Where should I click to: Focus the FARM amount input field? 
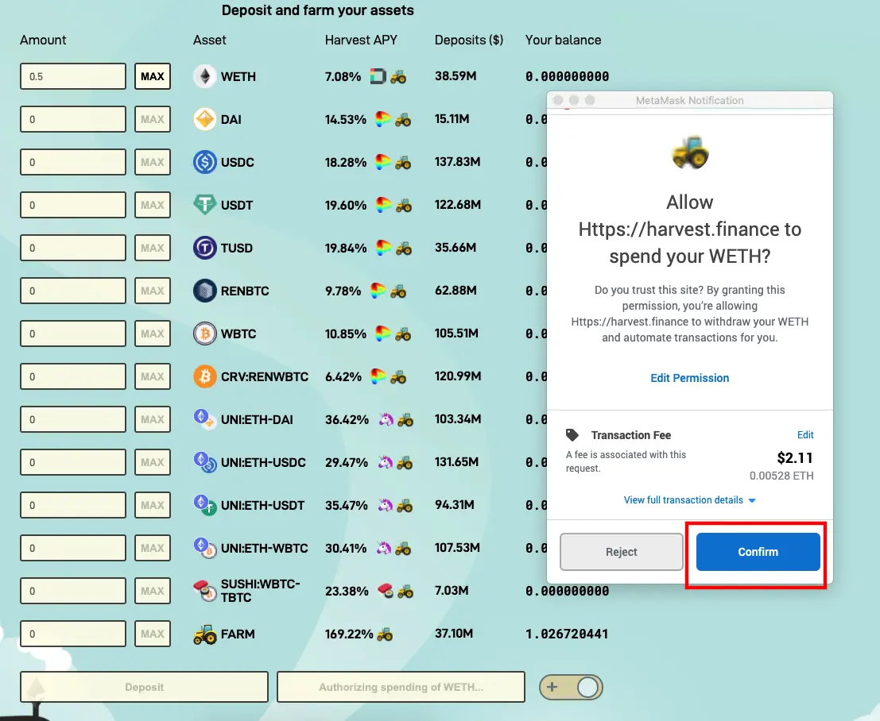coord(73,634)
